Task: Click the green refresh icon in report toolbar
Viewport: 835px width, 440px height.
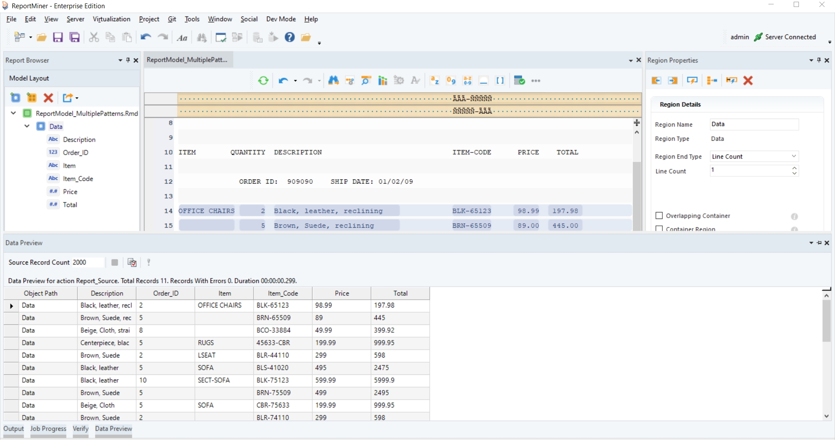Action: [x=263, y=80]
